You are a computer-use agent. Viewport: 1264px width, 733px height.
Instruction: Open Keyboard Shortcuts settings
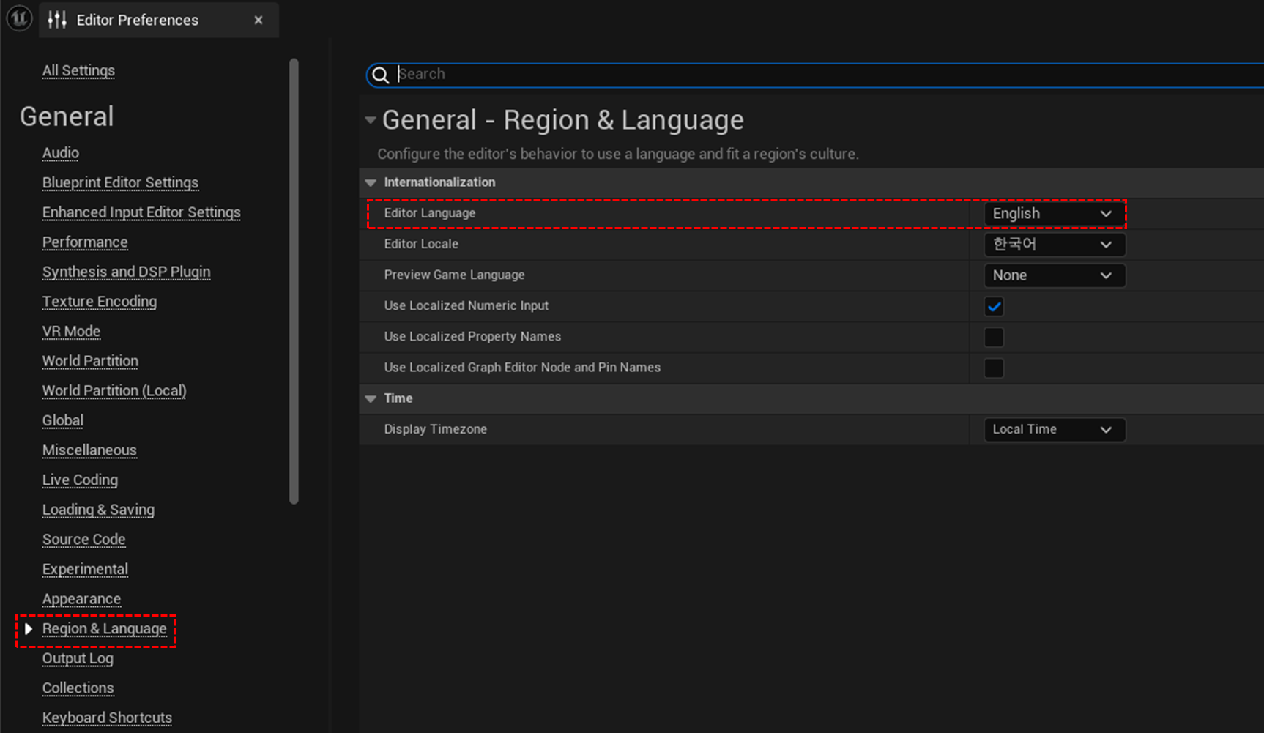(107, 718)
